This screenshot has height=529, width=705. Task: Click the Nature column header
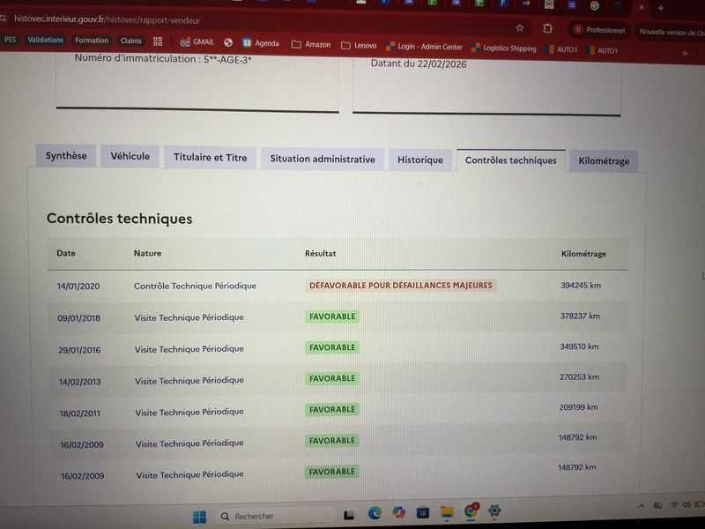pyautogui.click(x=147, y=253)
